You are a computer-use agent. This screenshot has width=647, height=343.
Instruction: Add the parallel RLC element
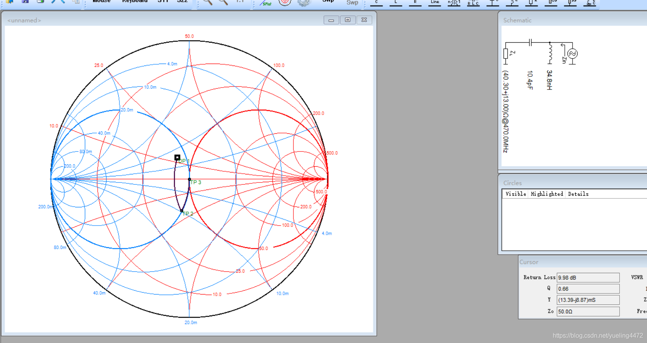[473, 3]
